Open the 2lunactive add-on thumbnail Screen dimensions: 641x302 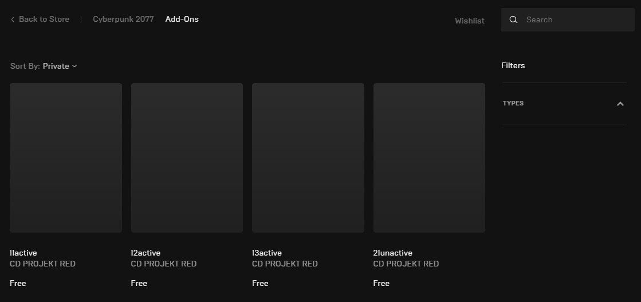(x=429, y=158)
